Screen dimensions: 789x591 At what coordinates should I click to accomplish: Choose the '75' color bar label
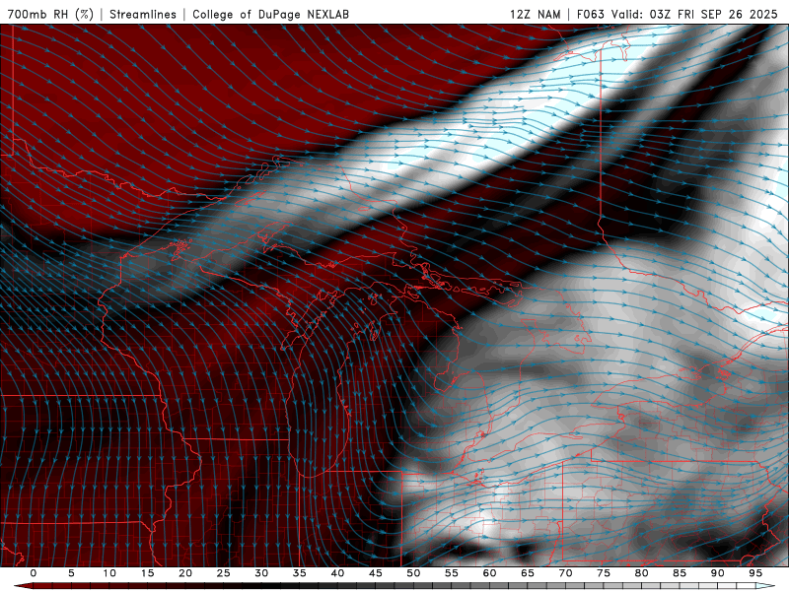[x=604, y=573]
